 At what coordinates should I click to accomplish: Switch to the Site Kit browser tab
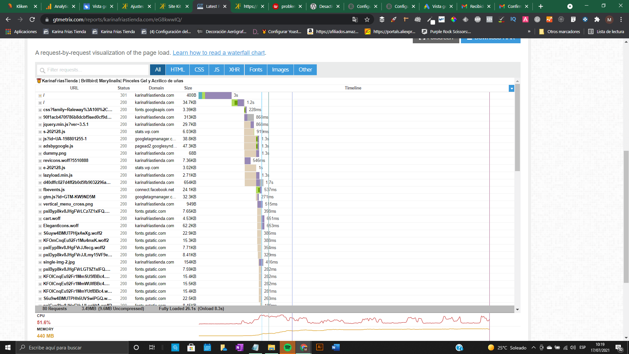(x=174, y=6)
